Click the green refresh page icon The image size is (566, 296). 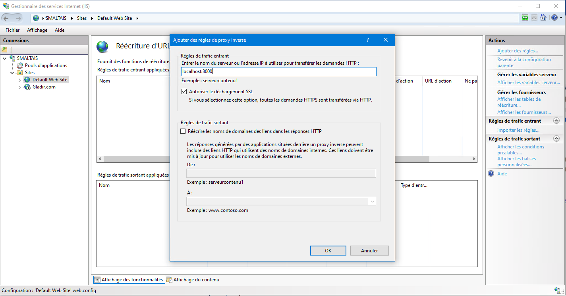click(x=525, y=18)
